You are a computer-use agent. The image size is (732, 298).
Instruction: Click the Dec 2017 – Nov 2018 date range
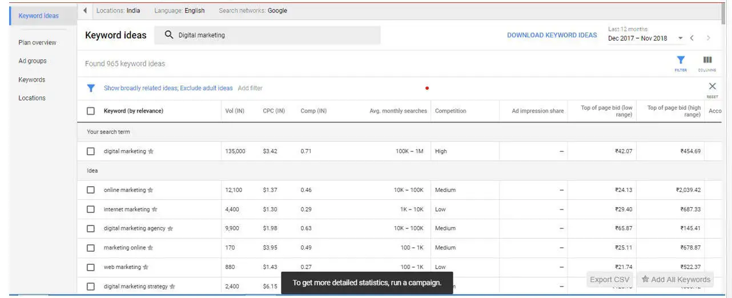638,38
